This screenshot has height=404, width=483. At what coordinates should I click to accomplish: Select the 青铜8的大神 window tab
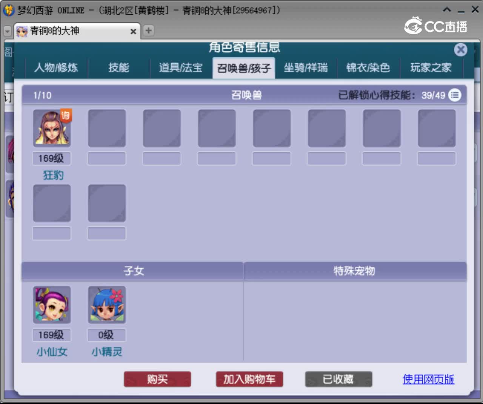click(77, 31)
